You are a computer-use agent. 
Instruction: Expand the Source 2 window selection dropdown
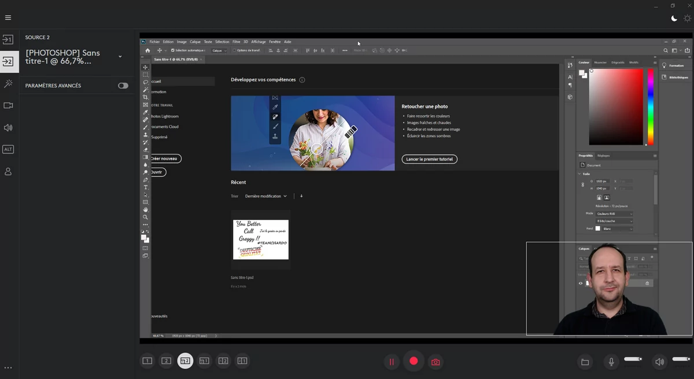pyautogui.click(x=120, y=57)
